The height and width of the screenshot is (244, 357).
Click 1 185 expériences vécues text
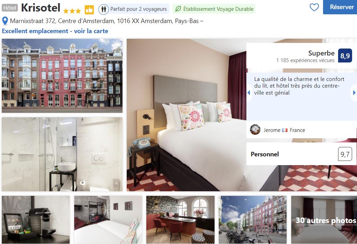[305, 60]
